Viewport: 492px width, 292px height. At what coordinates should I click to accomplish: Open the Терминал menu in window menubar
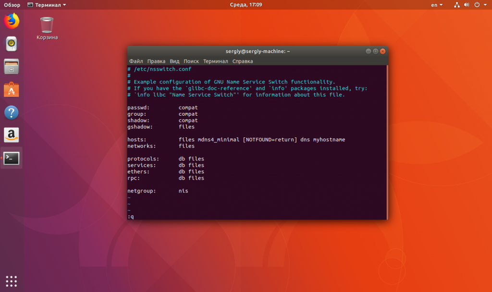tap(216, 61)
